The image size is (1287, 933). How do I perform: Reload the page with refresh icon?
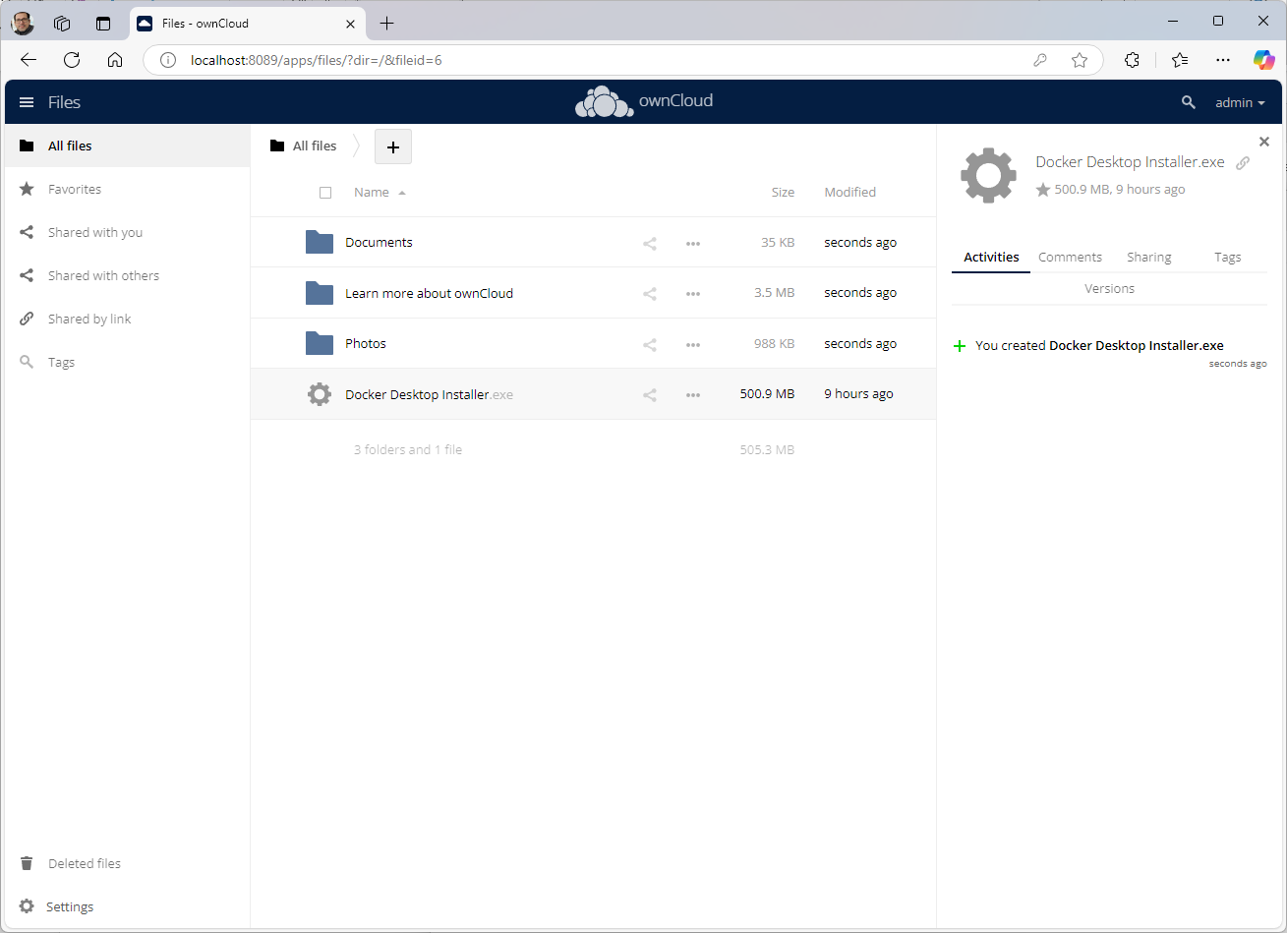point(72,60)
